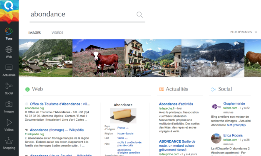Open the Shopping basket sidebar icon
This screenshot has width=261, height=156.
[9, 141]
